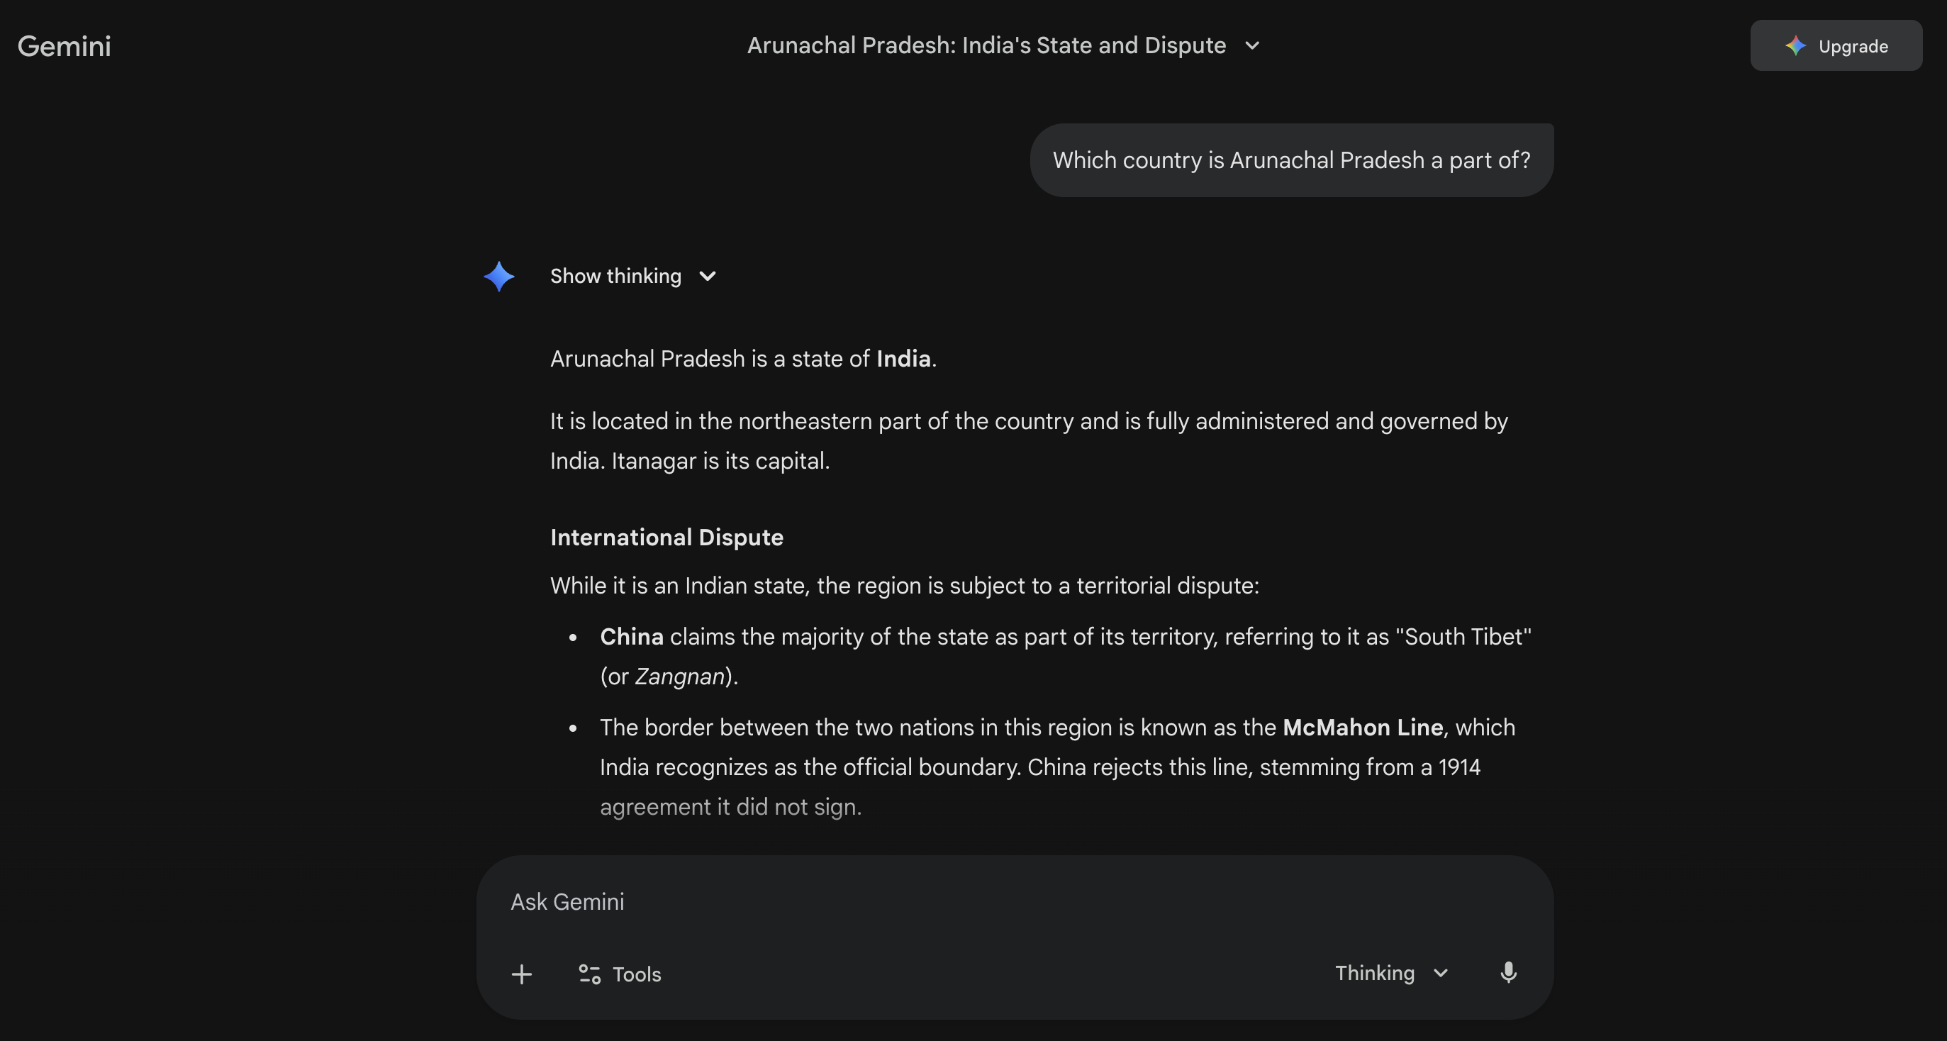This screenshot has width=1947, height=1041.
Task: Click the Tools sliders icon
Action: pyautogui.click(x=589, y=974)
